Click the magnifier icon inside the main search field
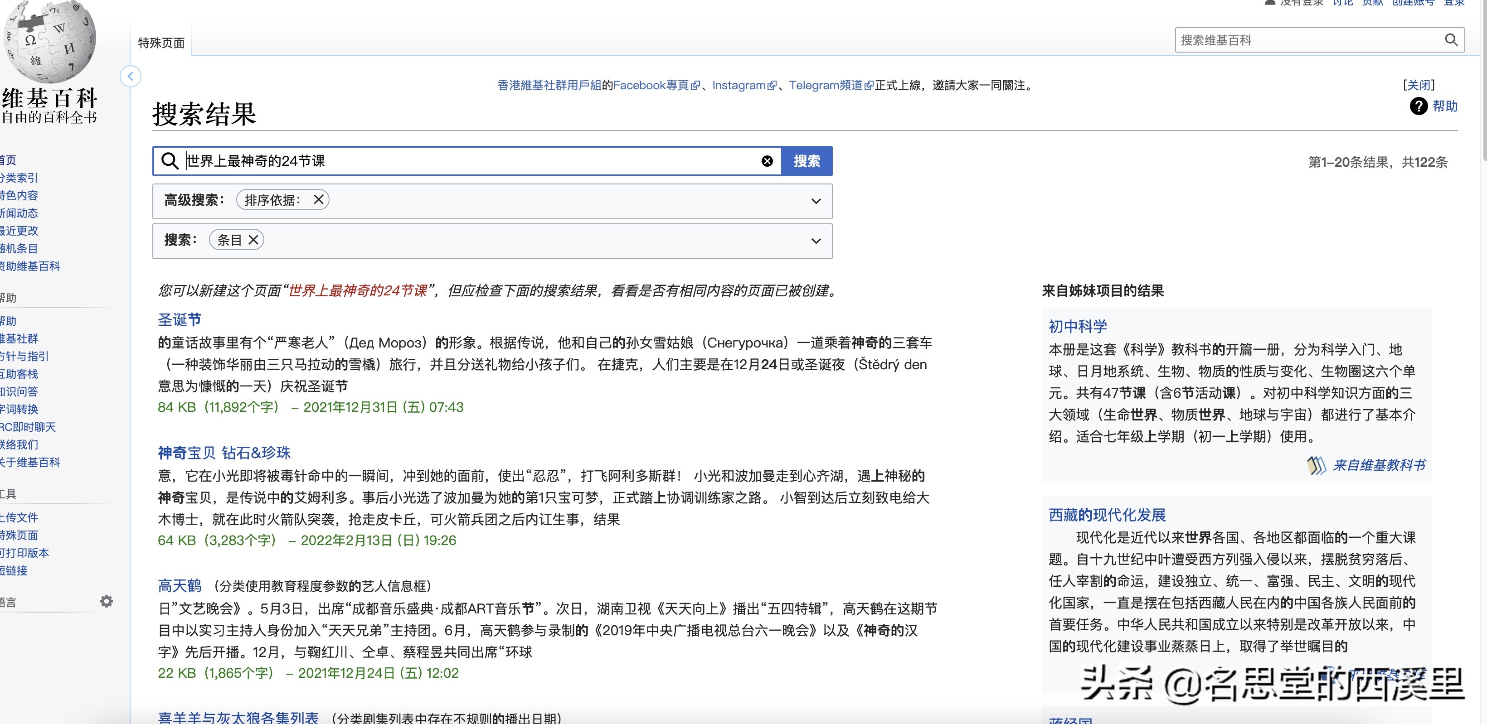 coord(169,161)
